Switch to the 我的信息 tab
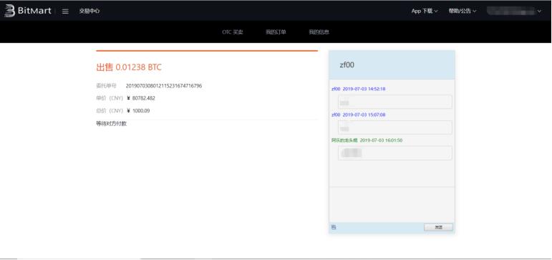The width and height of the screenshot is (552, 260). [319, 32]
